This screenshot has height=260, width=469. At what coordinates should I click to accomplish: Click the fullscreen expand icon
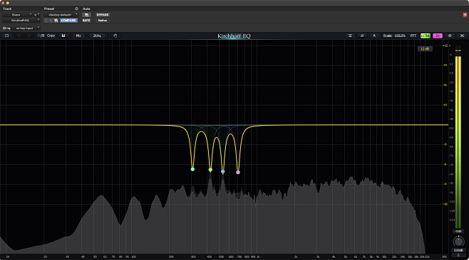click(462, 36)
